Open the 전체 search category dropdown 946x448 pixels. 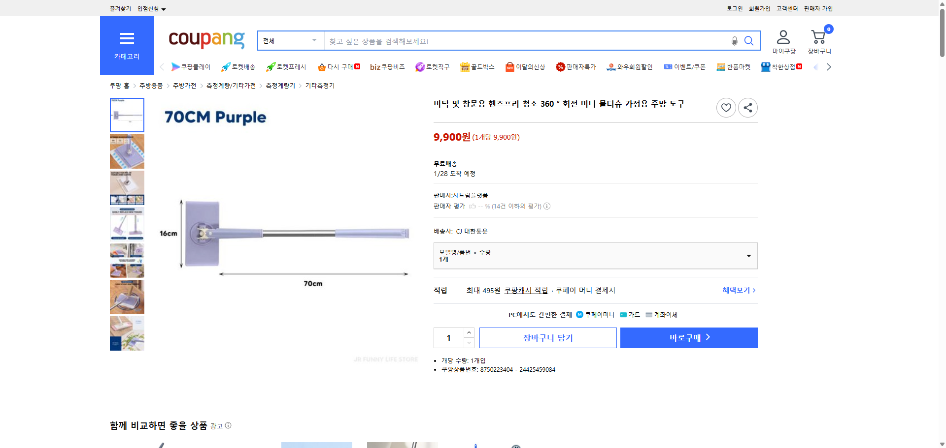(x=290, y=41)
